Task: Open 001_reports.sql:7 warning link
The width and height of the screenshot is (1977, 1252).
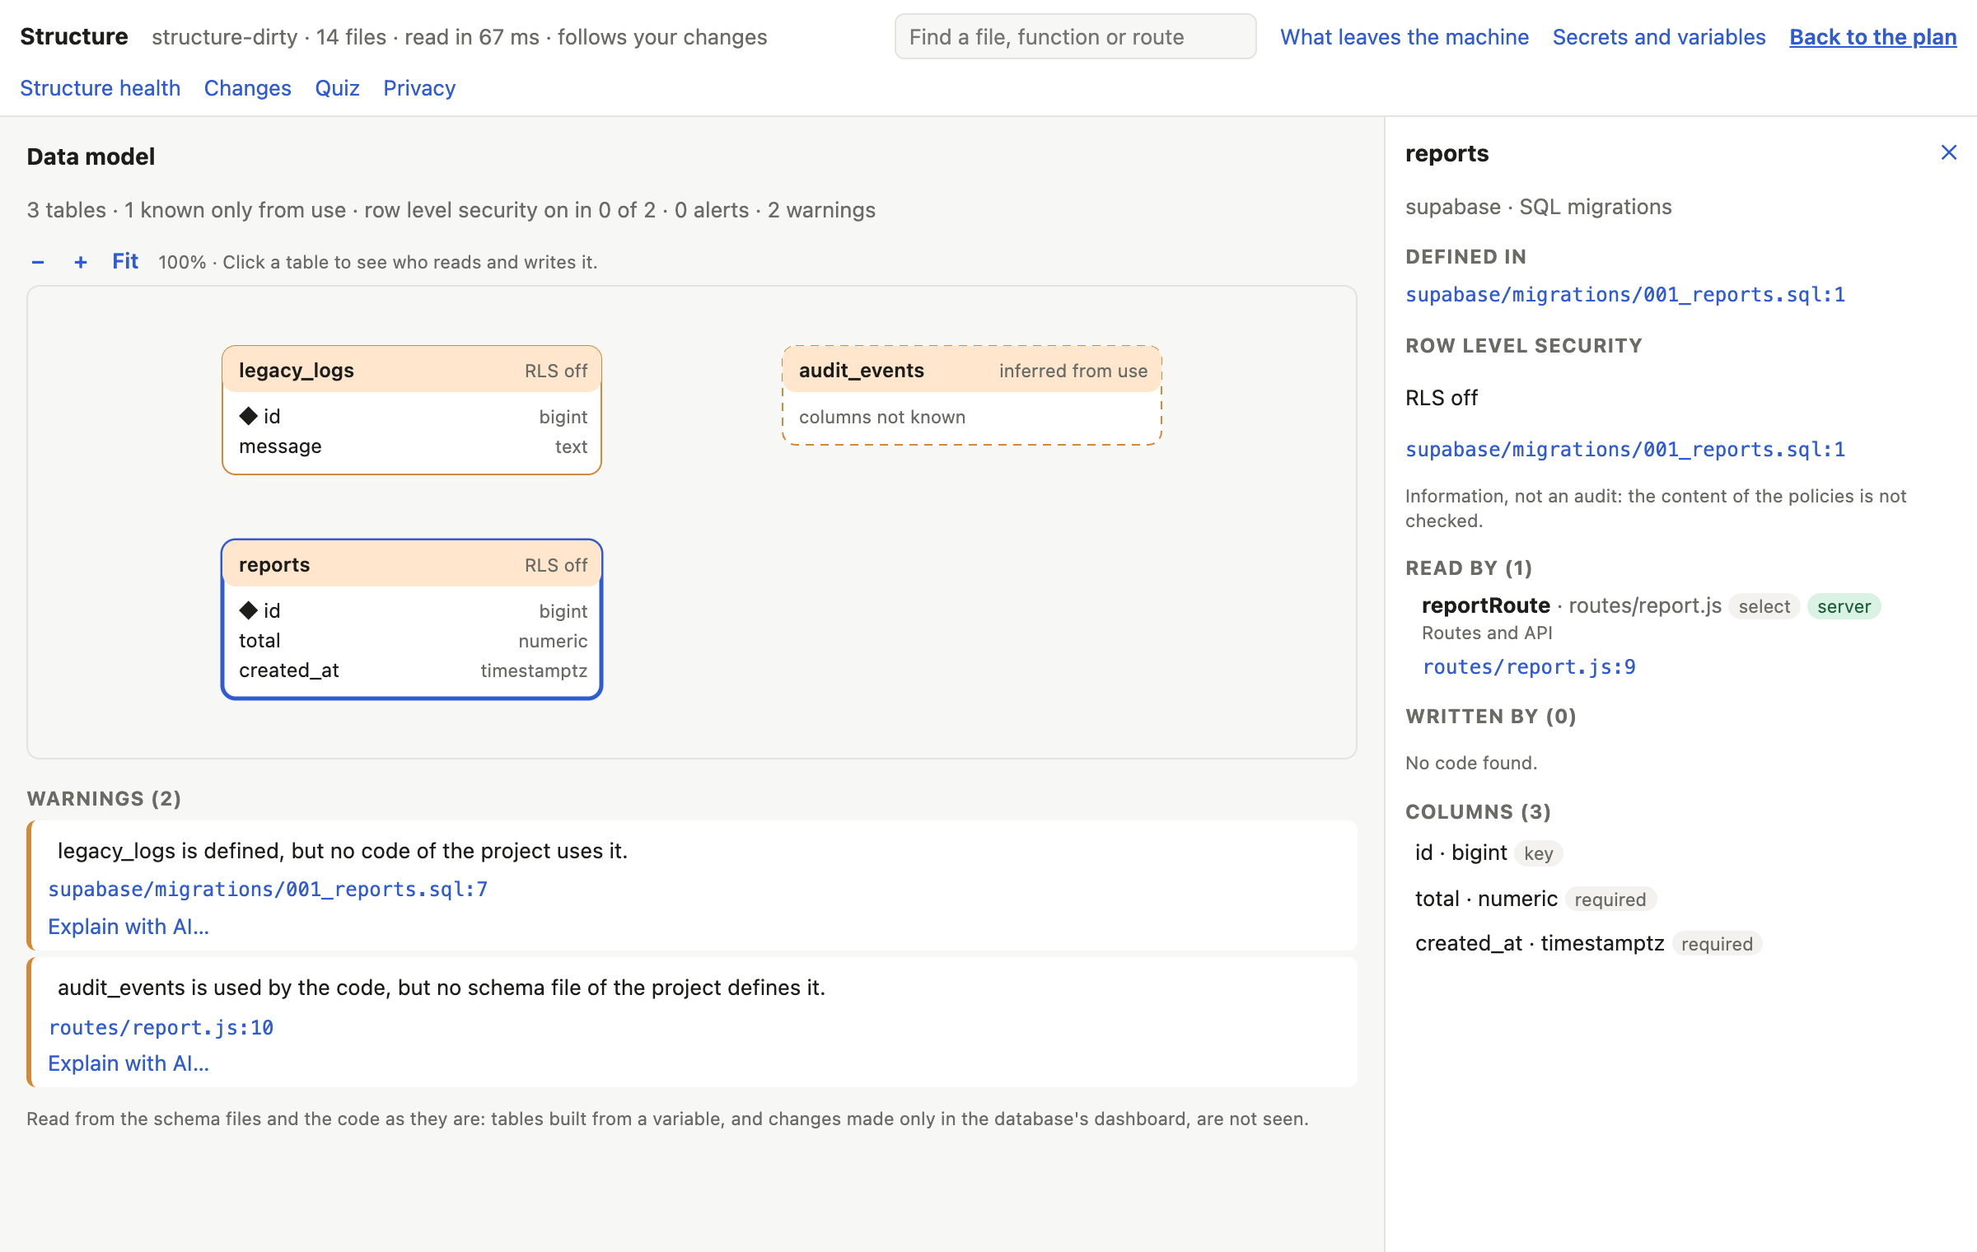Action: tap(269, 890)
